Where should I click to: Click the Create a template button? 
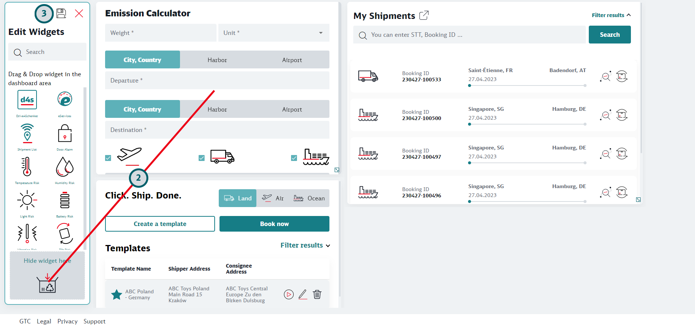pos(160,224)
